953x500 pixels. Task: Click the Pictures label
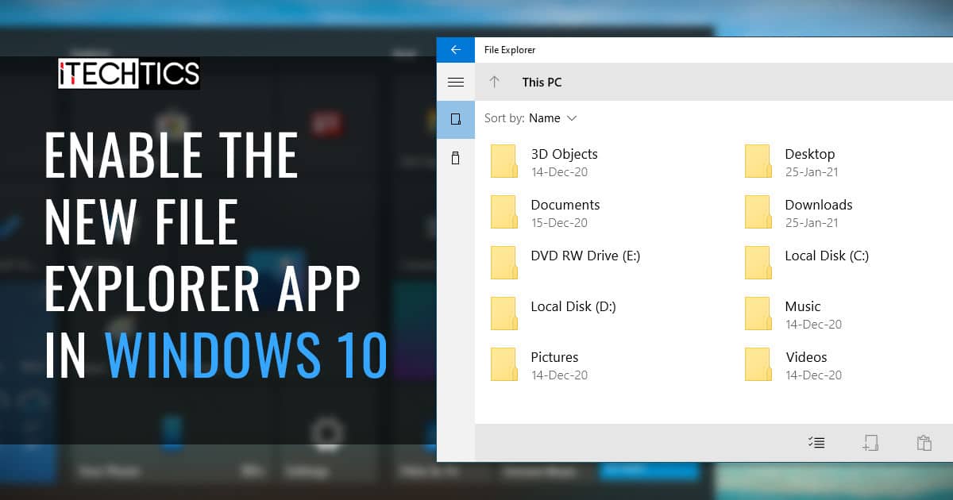554,357
